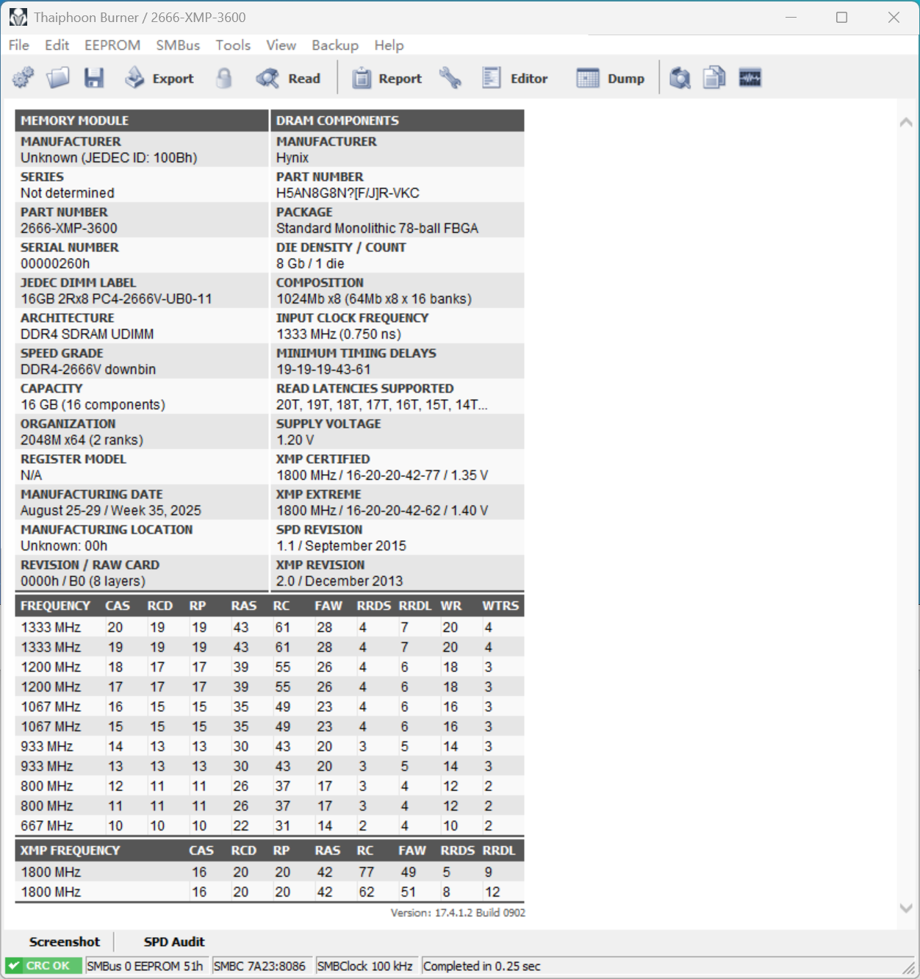Click the magnifier search icon in toolbar

[680, 78]
